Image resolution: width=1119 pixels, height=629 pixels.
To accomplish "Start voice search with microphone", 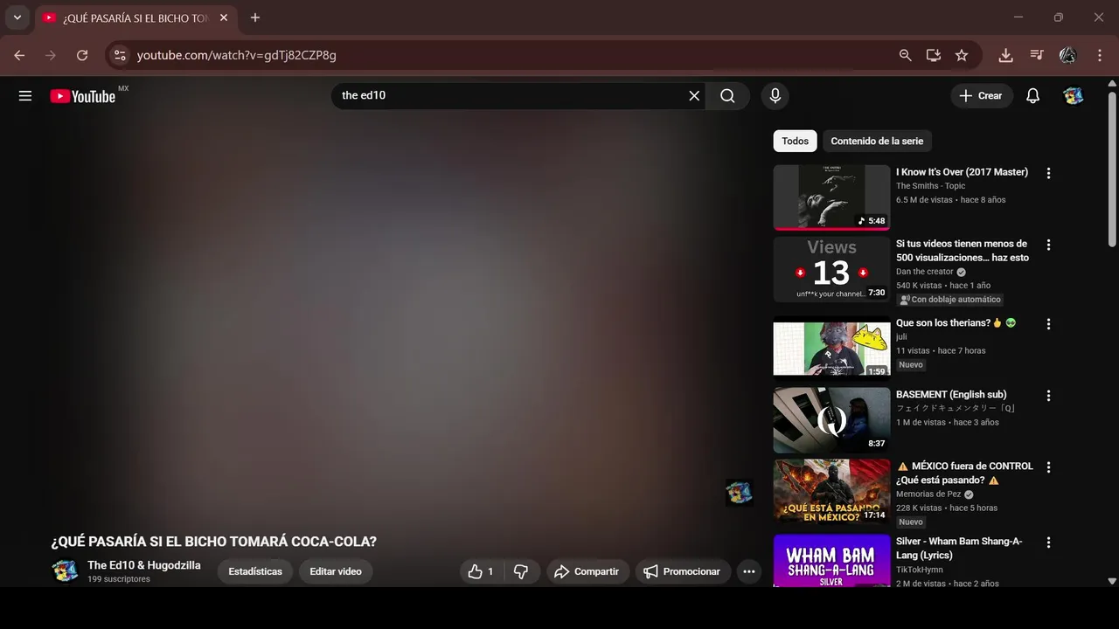I will tap(775, 96).
